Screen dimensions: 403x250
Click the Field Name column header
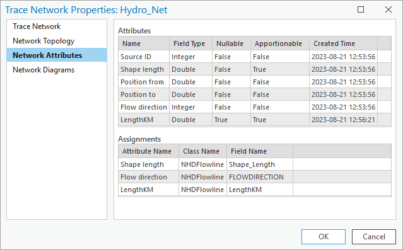(x=260, y=151)
